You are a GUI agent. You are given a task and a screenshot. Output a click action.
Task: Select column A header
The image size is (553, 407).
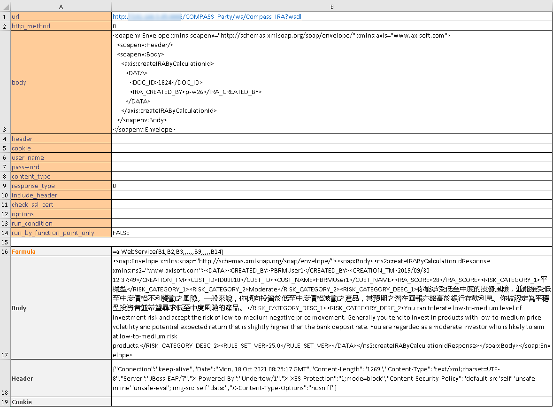coord(61,7)
